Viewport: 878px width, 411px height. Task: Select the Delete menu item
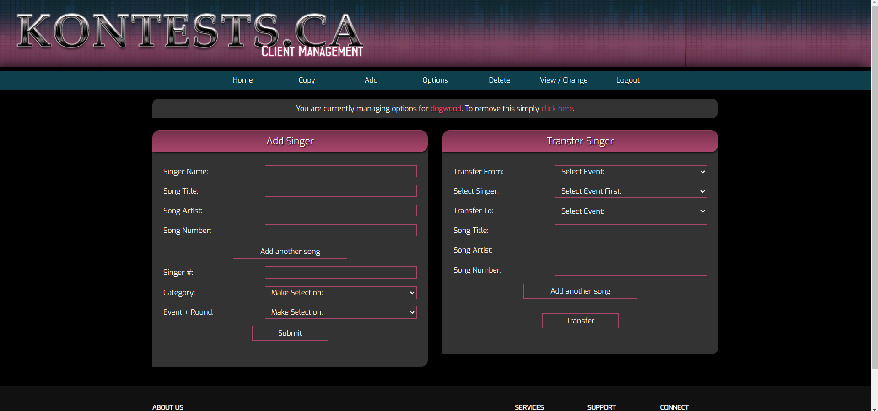click(499, 80)
